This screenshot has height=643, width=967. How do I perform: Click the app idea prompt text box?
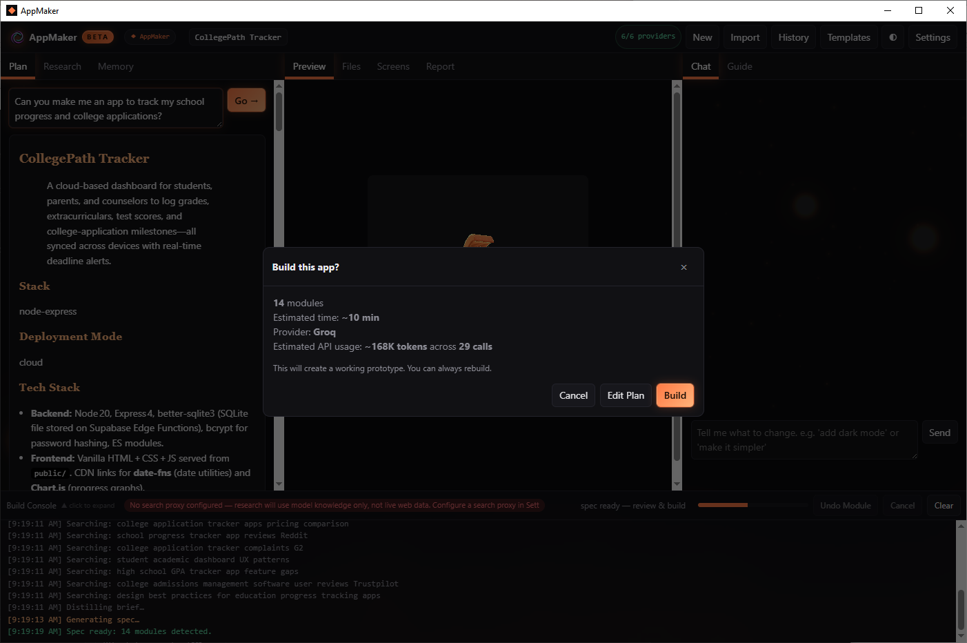click(116, 108)
